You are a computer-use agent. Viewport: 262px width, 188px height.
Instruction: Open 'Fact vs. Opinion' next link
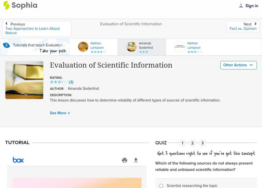(243, 29)
